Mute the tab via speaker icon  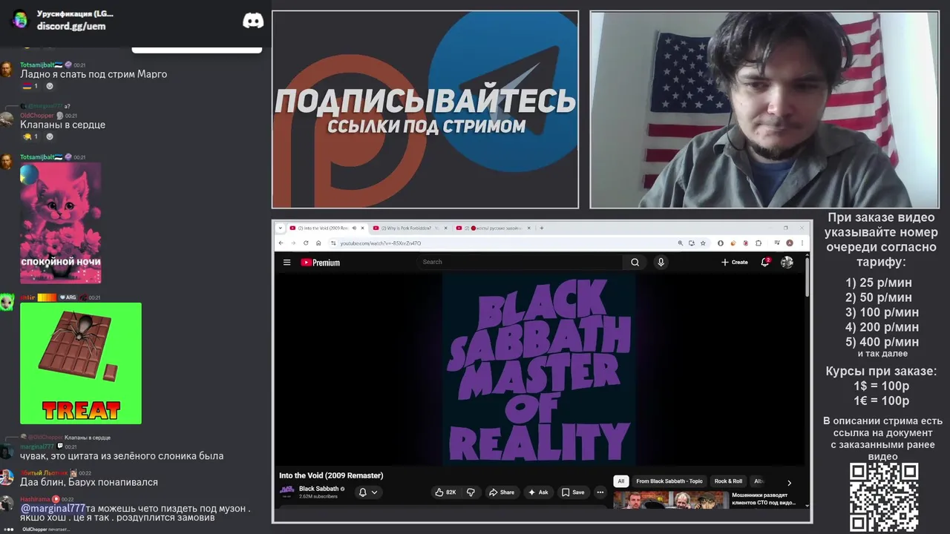click(x=354, y=228)
